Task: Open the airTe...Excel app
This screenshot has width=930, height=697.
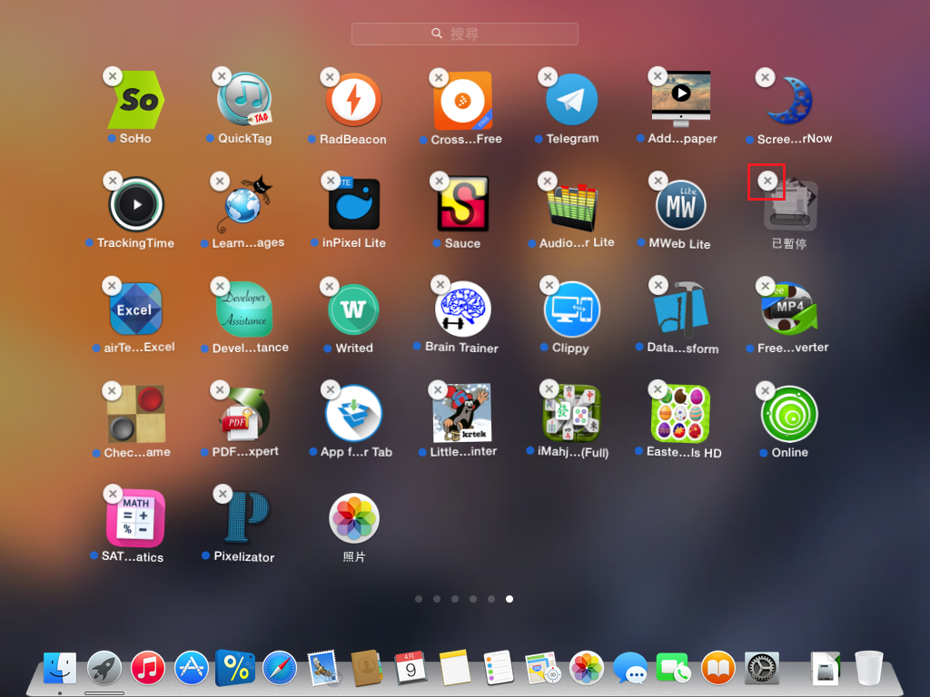Action: [x=136, y=309]
